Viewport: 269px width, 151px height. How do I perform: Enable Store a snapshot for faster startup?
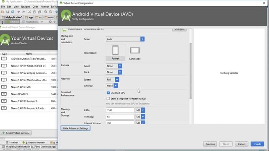[108, 99]
